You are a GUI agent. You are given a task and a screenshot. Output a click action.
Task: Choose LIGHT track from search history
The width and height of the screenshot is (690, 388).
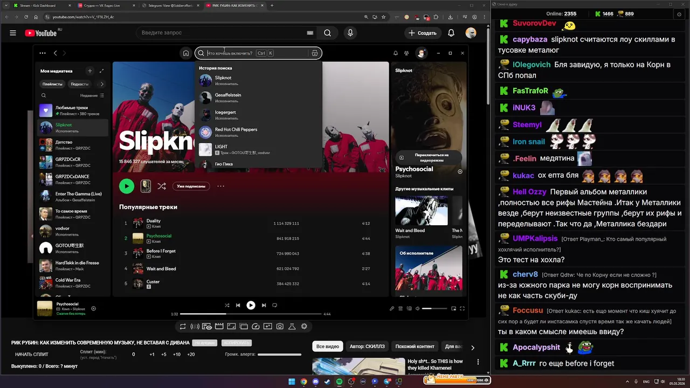tap(258, 149)
